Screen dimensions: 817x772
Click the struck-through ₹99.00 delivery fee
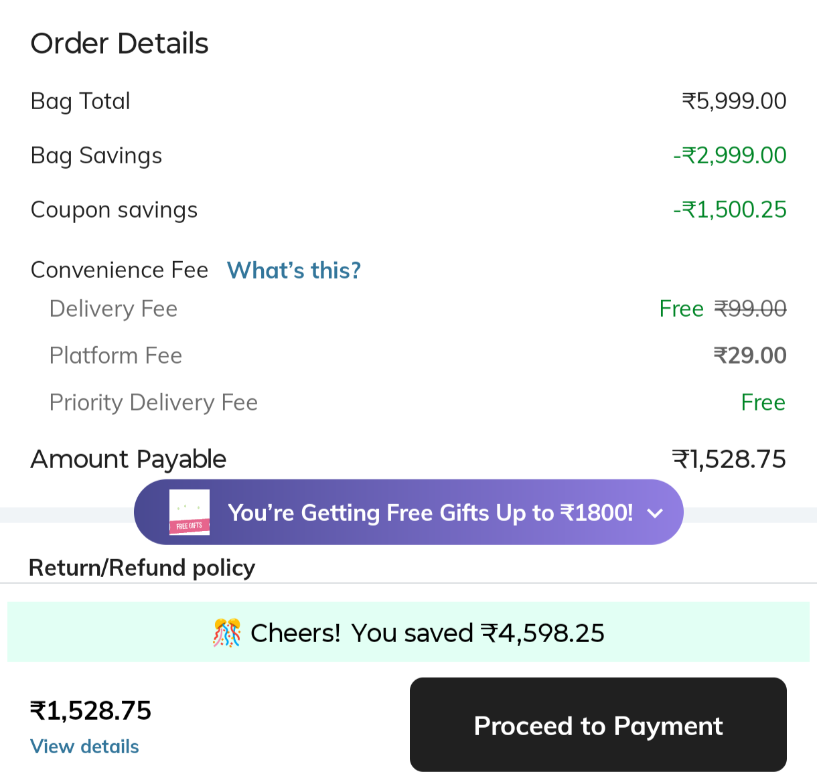(x=751, y=308)
